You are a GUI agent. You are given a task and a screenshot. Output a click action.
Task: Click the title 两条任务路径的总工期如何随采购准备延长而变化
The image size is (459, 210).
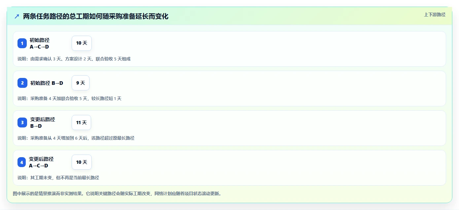(x=96, y=17)
